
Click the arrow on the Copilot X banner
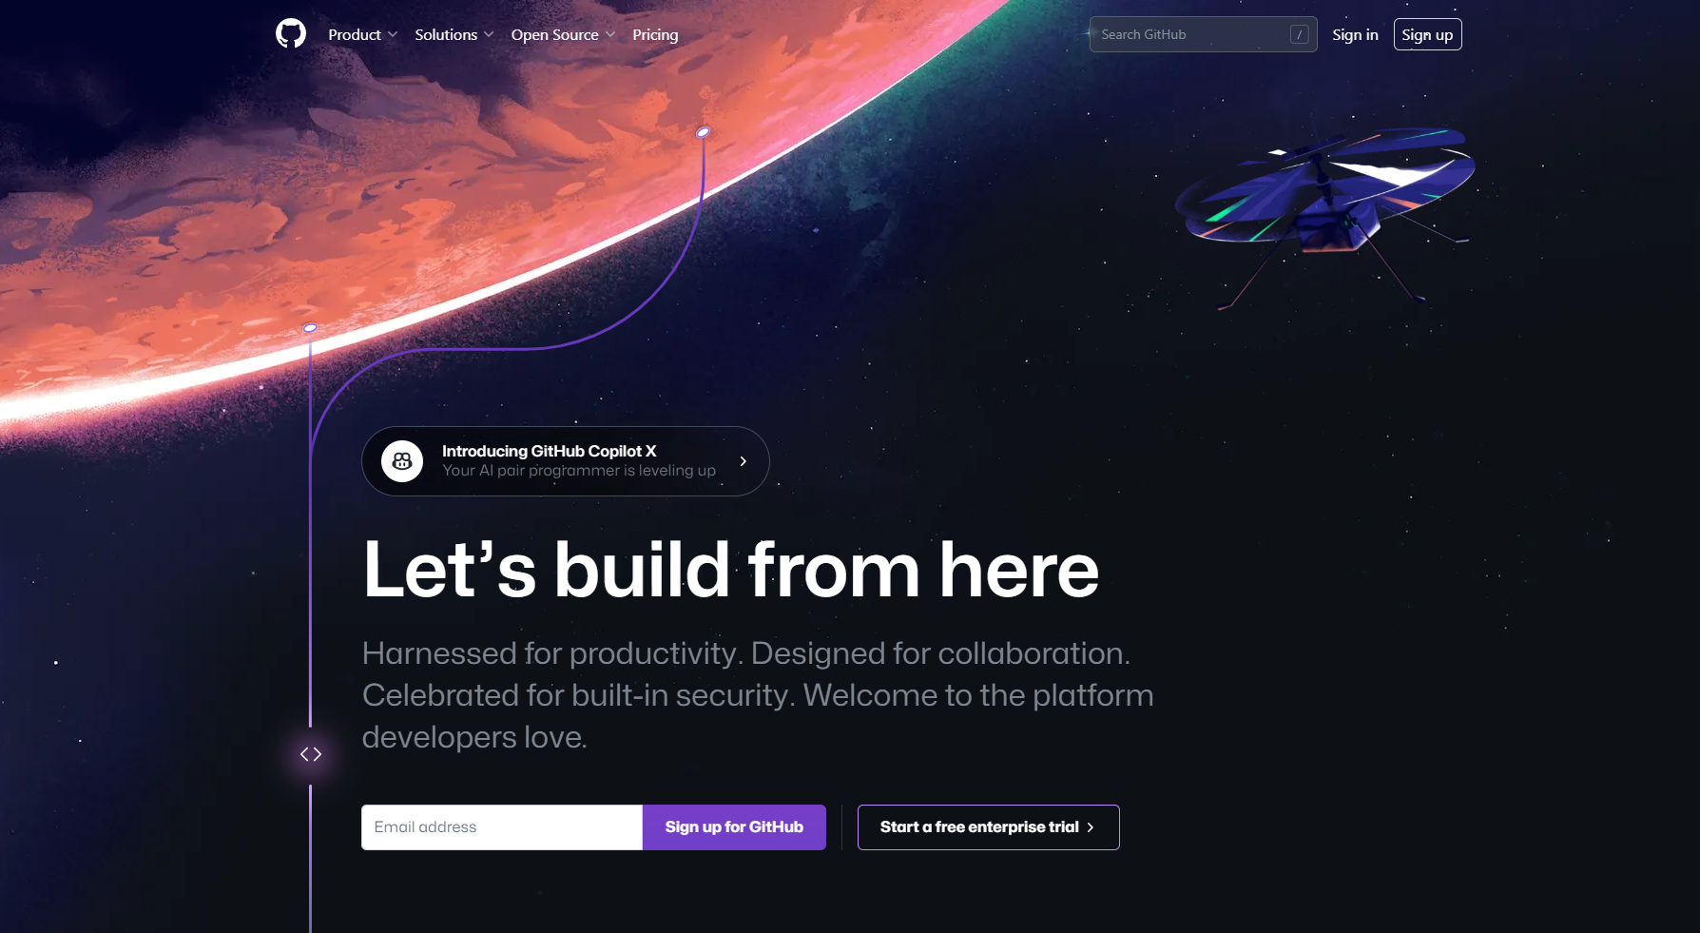point(744,461)
